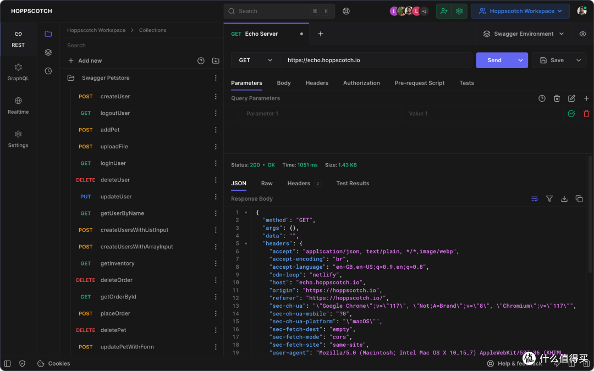The image size is (594, 371).
Task: Open the HTTP method GET dropdown
Action: coord(256,60)
